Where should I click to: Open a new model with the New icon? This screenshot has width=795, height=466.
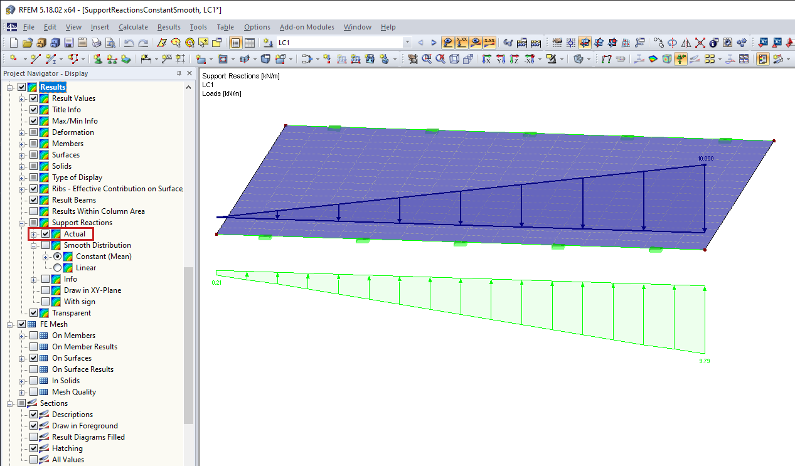tap(13, 43)
